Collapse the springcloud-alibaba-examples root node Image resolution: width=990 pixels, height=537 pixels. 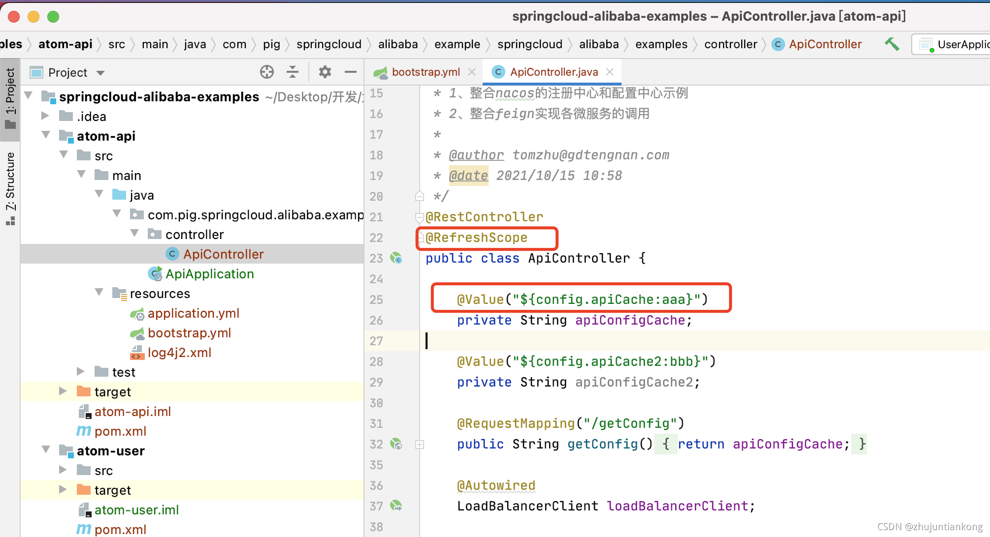[29, 95]
